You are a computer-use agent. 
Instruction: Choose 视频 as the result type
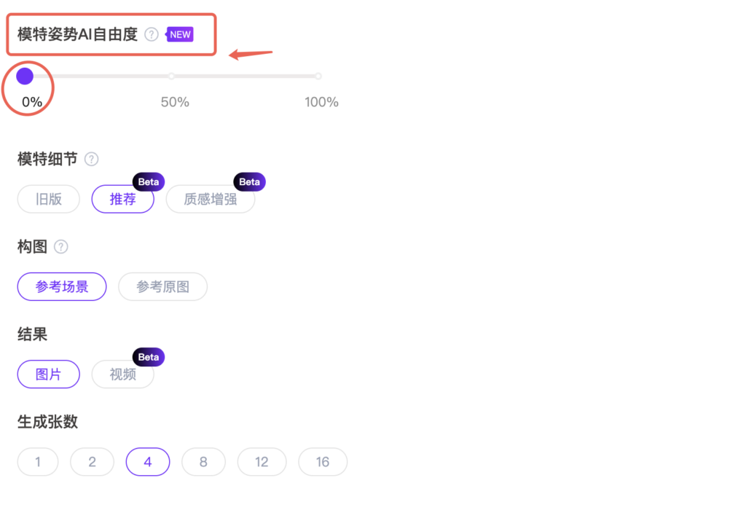point(122,374)
